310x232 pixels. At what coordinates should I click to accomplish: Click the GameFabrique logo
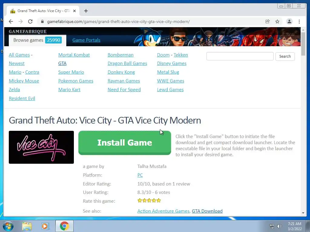pos(28,31)
